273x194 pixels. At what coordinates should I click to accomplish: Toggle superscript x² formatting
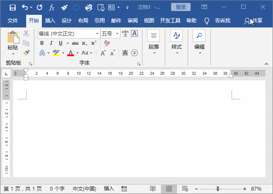click(94, 43)
